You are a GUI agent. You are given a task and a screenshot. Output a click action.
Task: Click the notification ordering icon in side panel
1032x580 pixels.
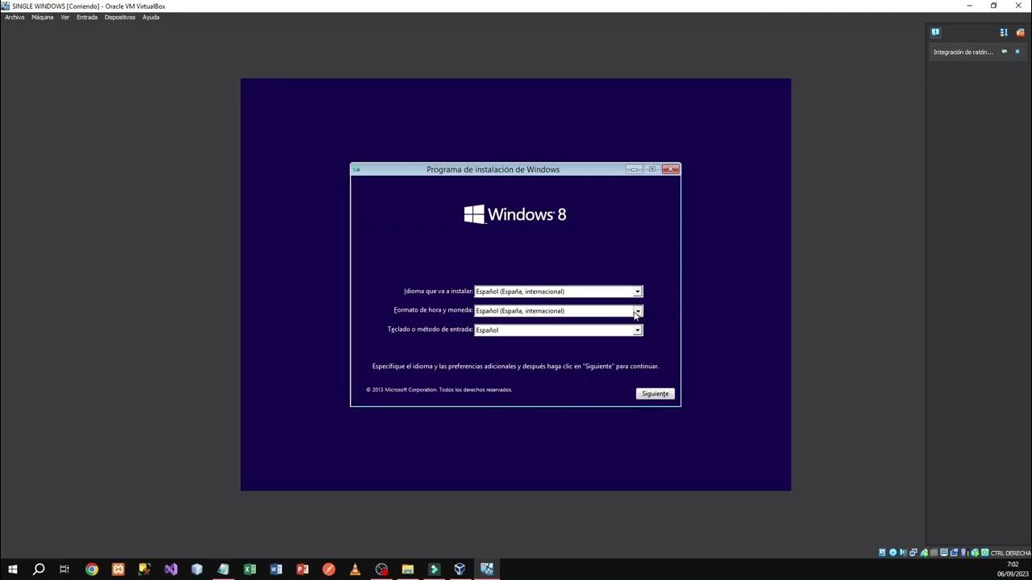[x=1004, y=32]
